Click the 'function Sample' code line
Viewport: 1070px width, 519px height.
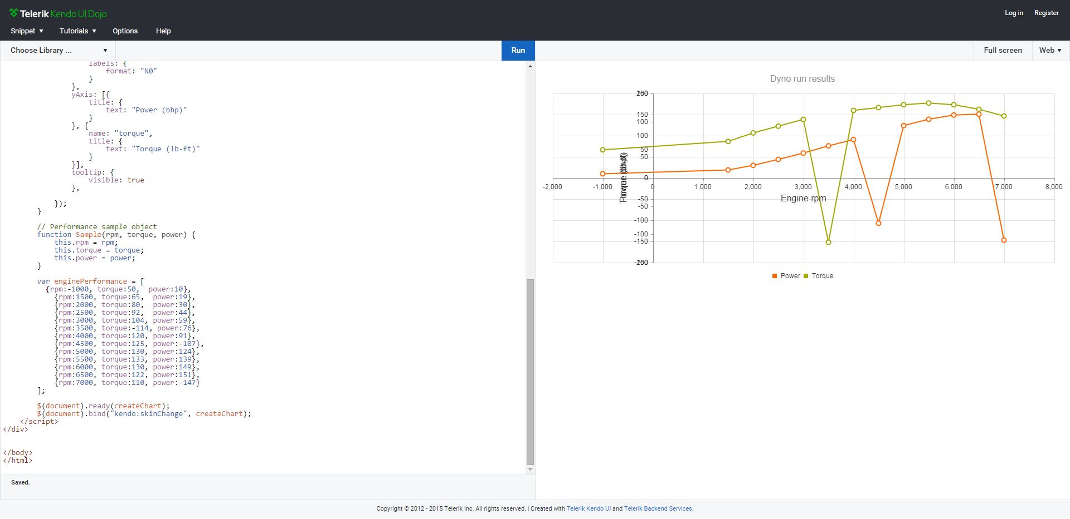[x=116, y=235]
